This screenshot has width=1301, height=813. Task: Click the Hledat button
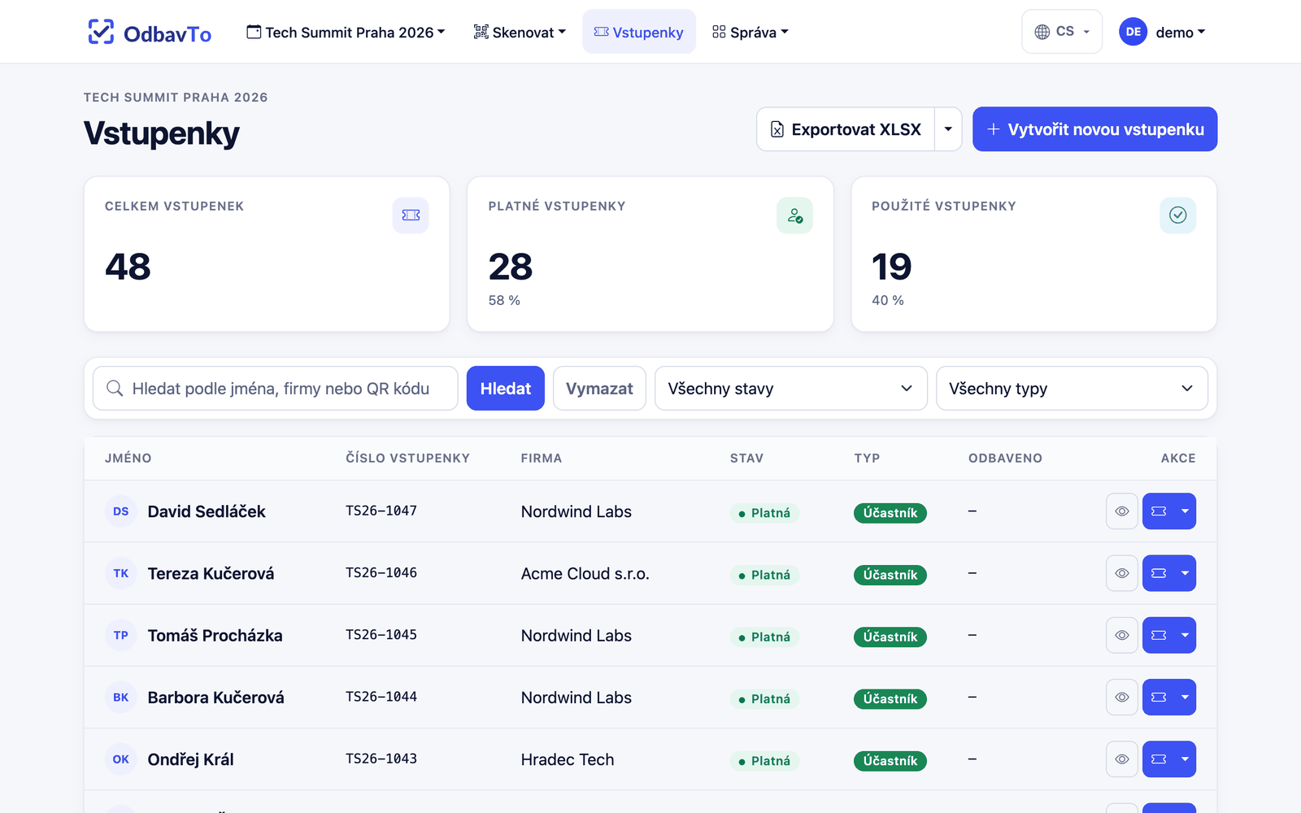[506, 389]
